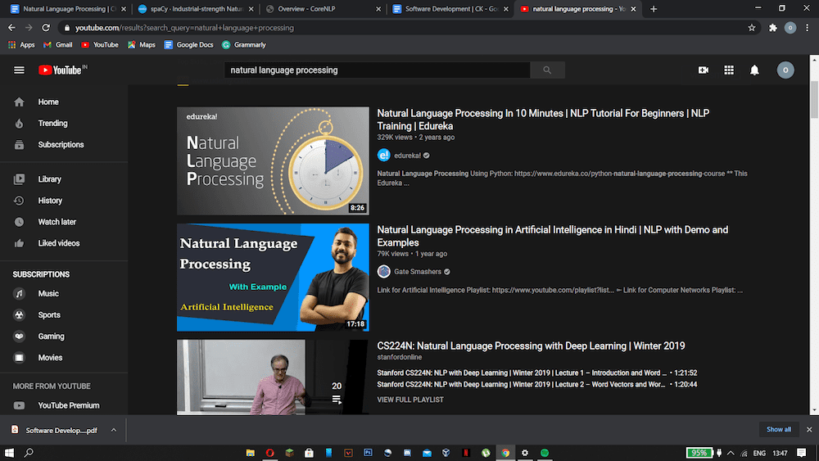Open Windows taskbar search

click(29, 453)
